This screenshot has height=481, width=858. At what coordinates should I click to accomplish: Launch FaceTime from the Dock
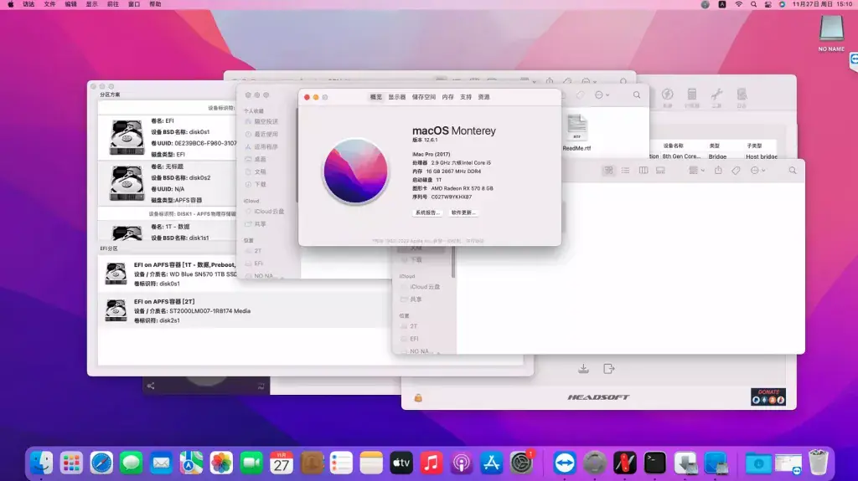click(251, 463)
